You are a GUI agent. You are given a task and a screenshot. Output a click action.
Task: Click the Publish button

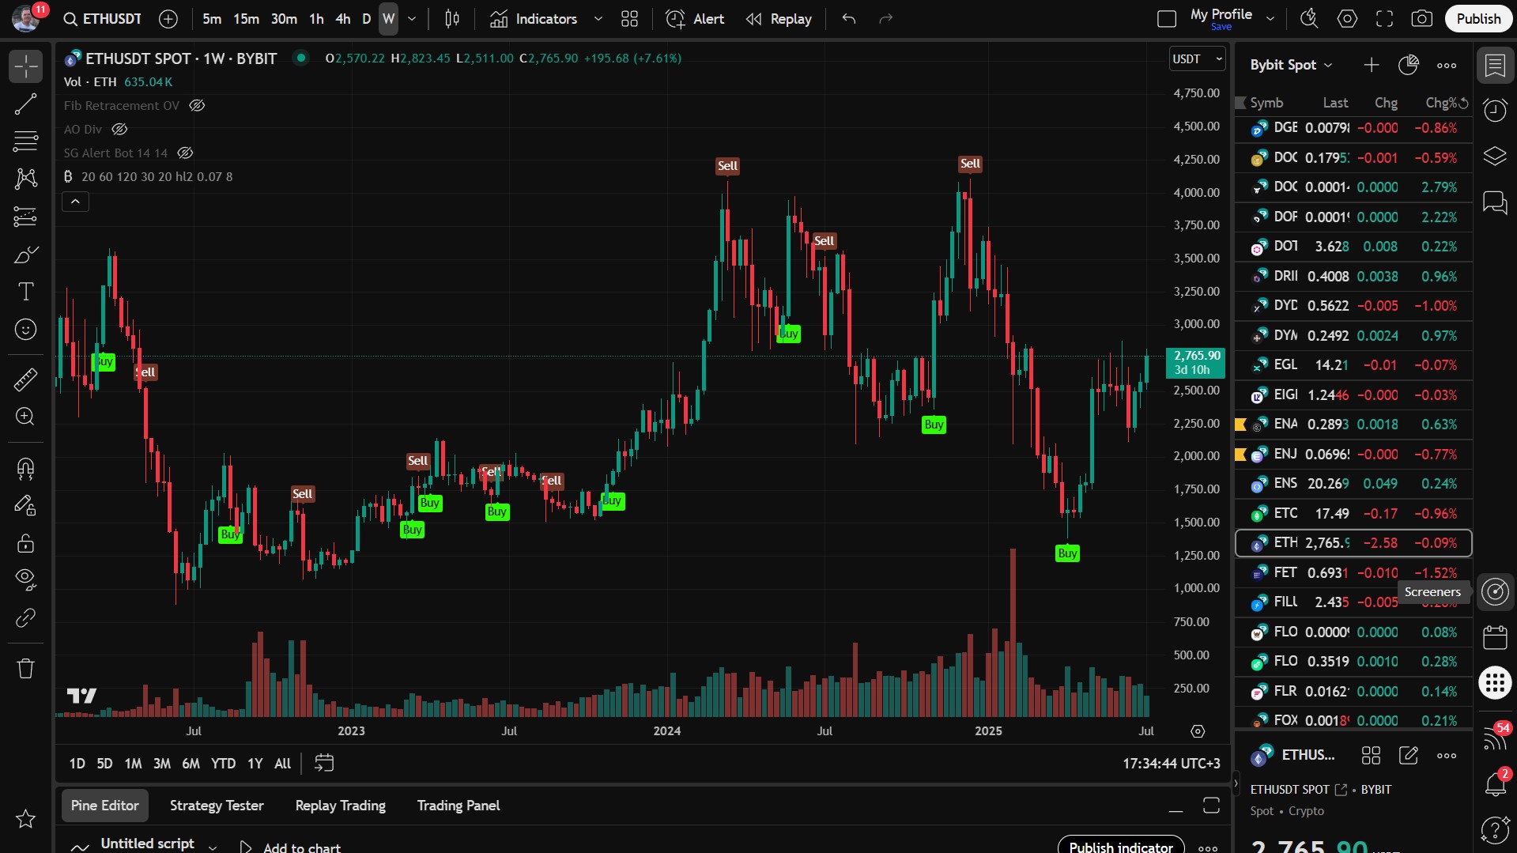pyautogui.click(x=1477, y=18)
